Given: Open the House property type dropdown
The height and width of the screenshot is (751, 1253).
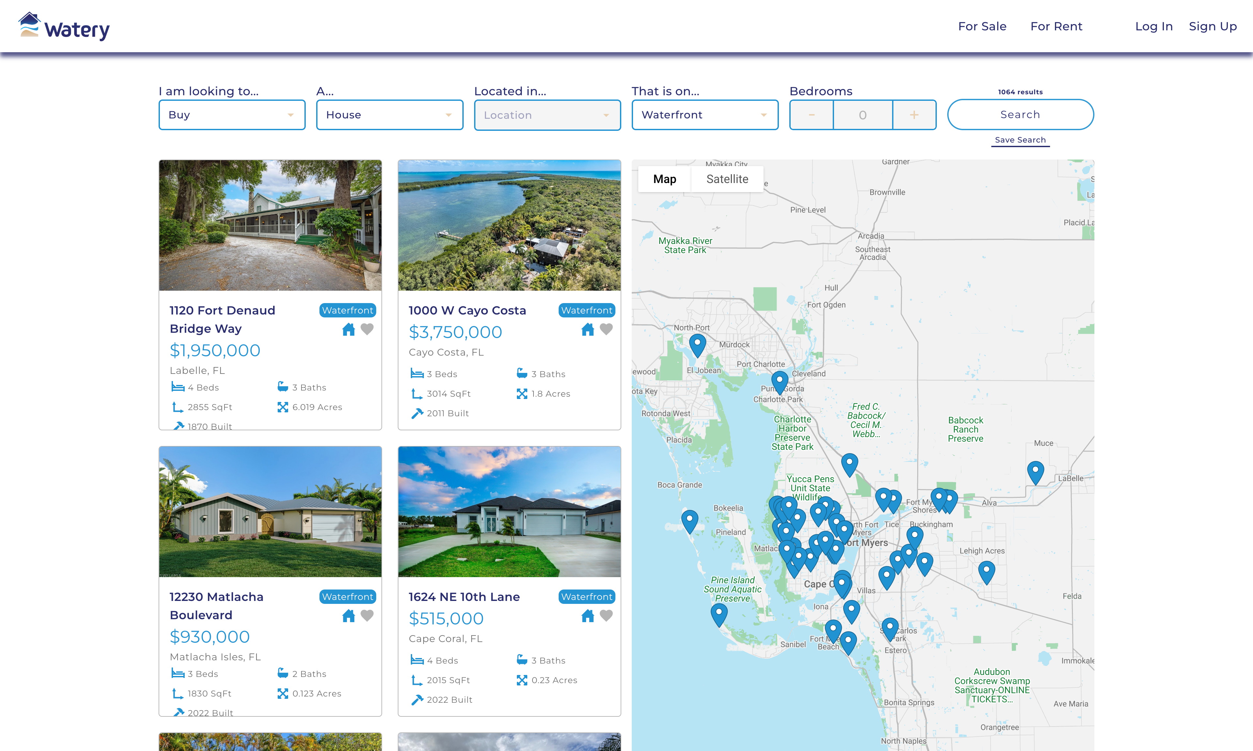Looking at the screenshot, I should [389, 115].
